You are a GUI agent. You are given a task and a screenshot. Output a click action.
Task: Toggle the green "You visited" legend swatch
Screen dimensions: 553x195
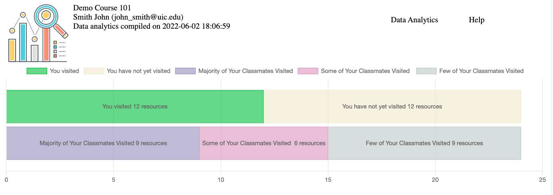pos(36,71)
